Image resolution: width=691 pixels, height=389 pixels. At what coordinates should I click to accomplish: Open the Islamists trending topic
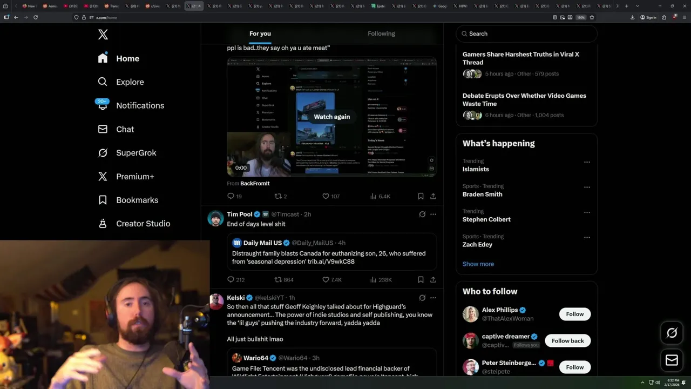[x=476, y=169]
